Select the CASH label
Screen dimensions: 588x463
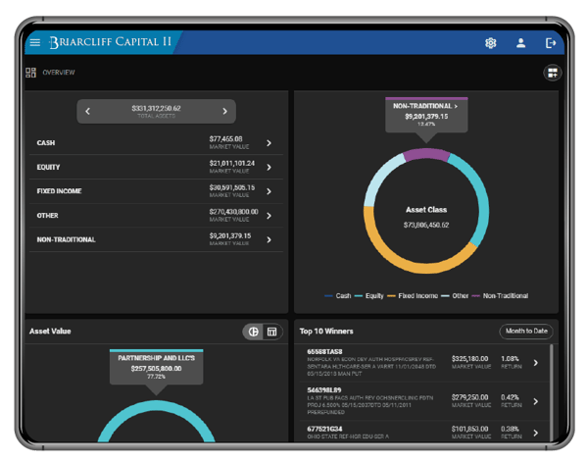[x=46, y=143]
